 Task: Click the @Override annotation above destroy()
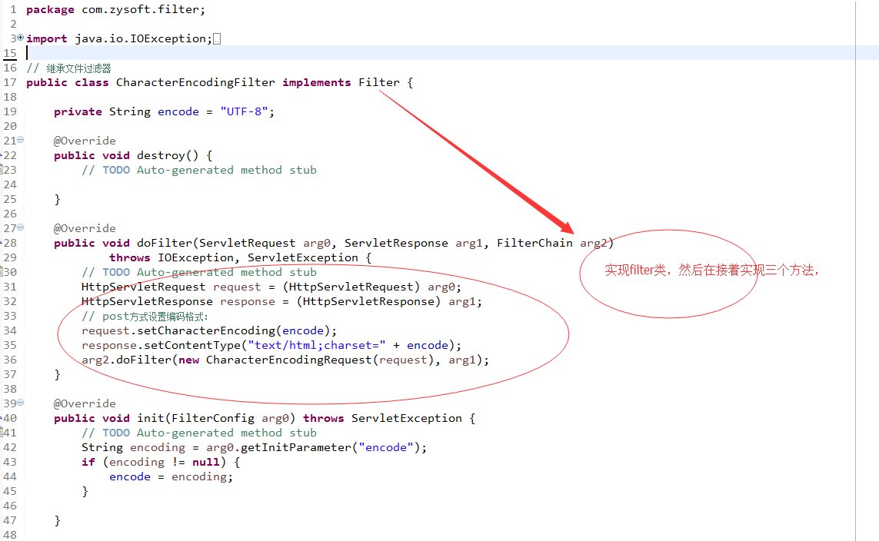coord(85,141)
